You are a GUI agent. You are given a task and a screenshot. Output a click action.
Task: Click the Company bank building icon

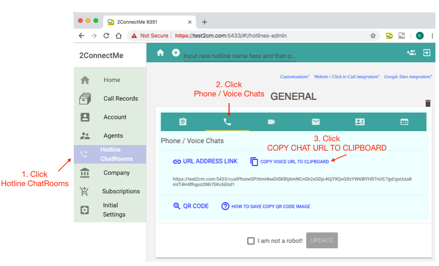[x=85, y=173]
